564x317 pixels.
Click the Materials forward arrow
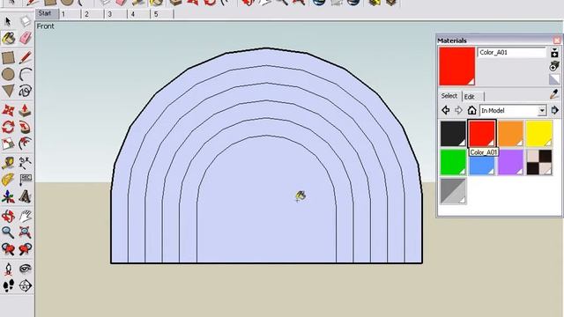[x=458, y=110]
